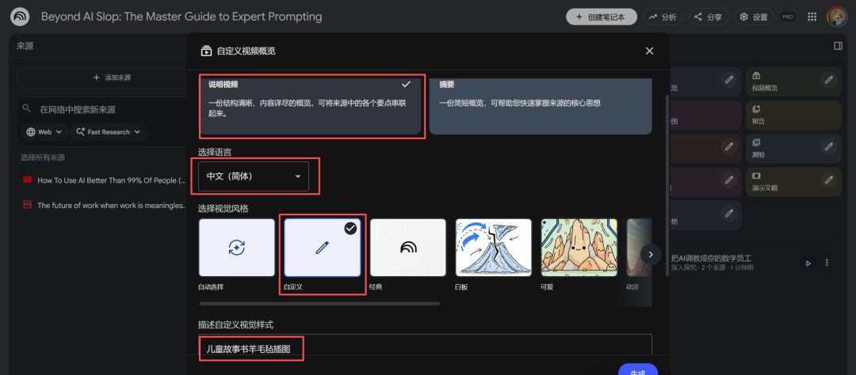Open the Google apps grid
Viewport: 856px width, 375px height.
click(812, 17)
